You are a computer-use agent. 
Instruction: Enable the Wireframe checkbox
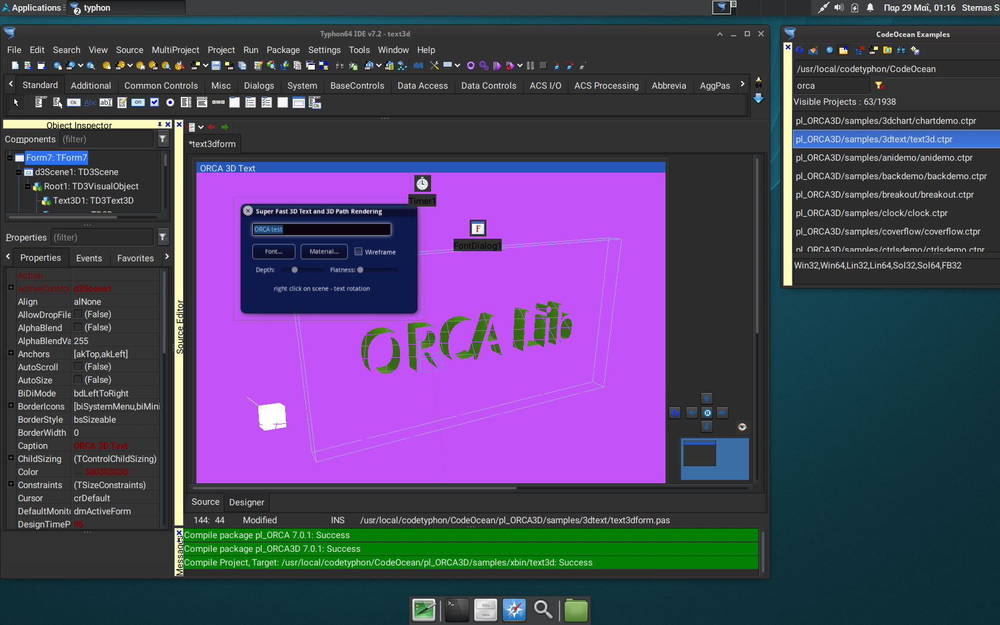[358, 252]
